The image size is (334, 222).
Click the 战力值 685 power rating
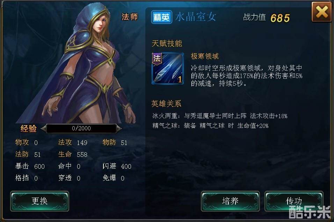tap(267, 18)
